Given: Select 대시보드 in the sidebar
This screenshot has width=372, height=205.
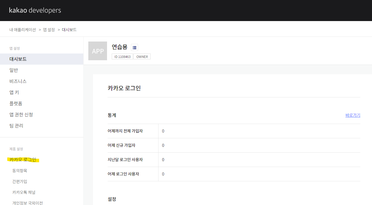Looking at the screenshot, I should coord(42,59).
